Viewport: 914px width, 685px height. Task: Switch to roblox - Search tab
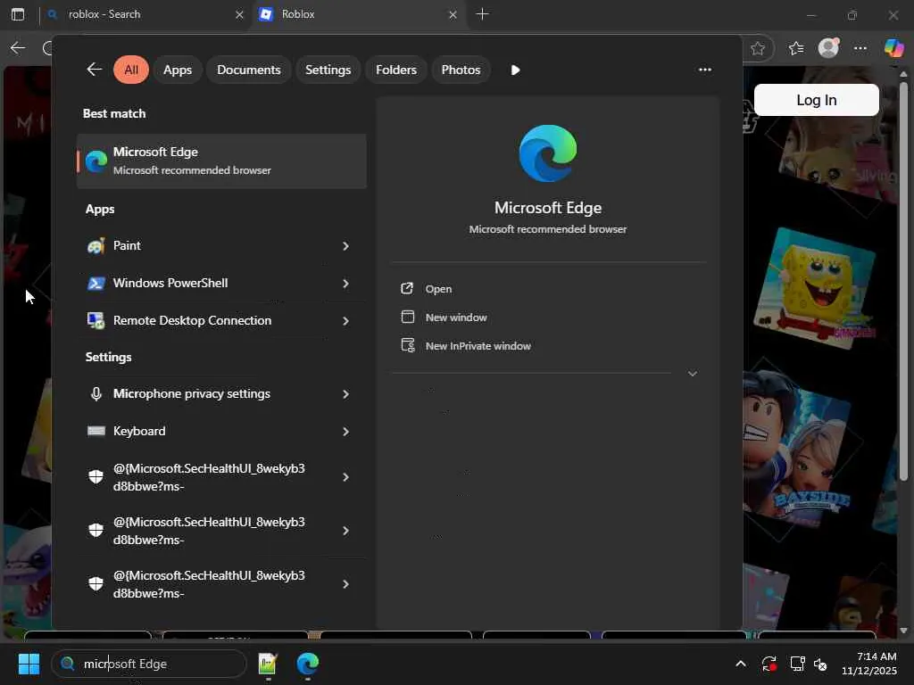145,14
